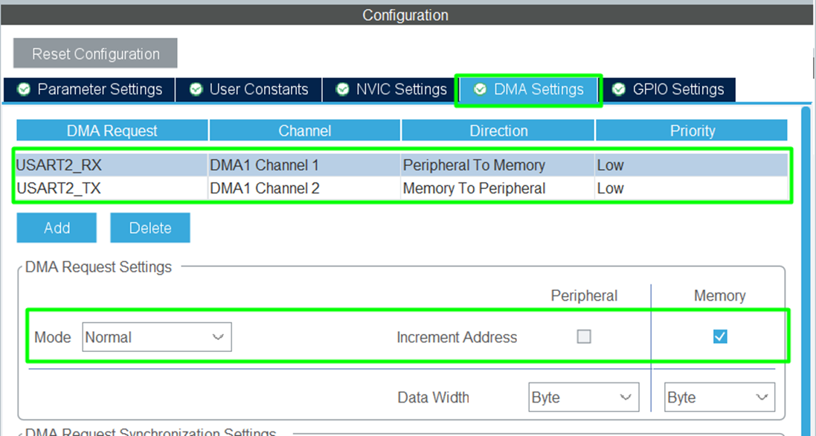
Task: Click the DMA Settings green check icon
Action: 481,89
